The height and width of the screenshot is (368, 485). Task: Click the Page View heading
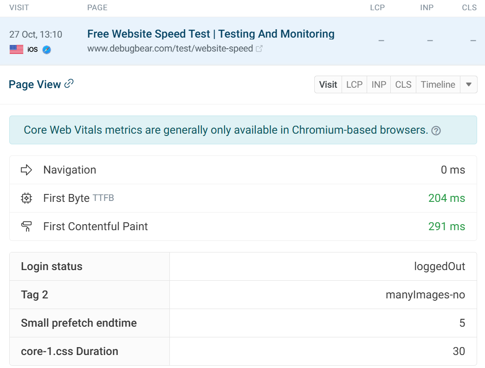(x=35, y=84)
